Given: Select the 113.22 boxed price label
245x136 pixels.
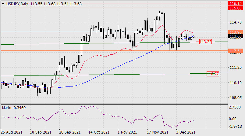Looking at the screenshot, I should pos(205,42).
